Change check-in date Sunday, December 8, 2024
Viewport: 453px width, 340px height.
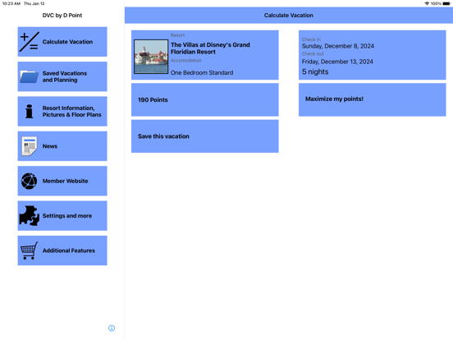pyautogui.click(x=338, y=46)
